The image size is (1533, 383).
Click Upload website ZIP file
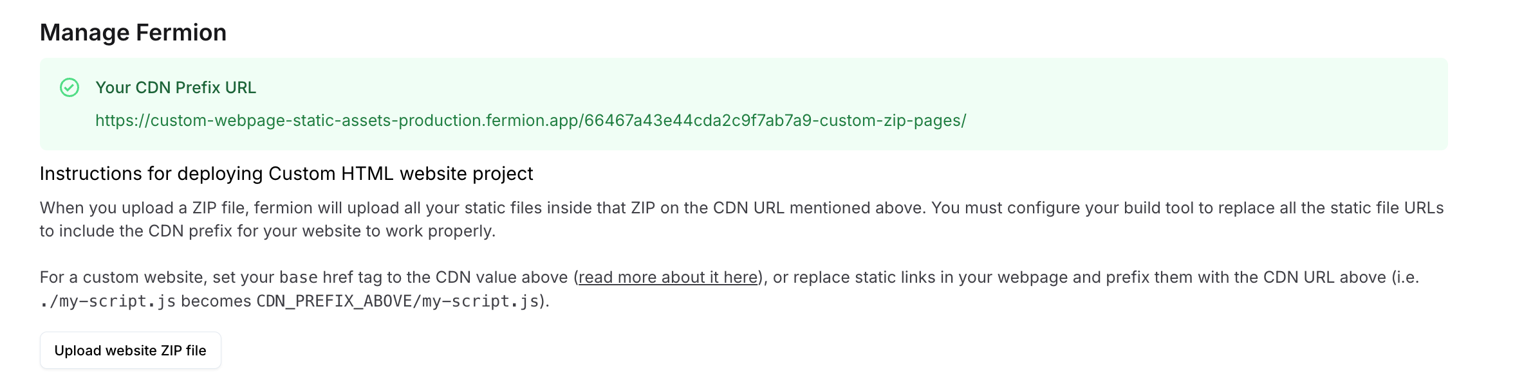pyautogui.click(x=130, y=350)
